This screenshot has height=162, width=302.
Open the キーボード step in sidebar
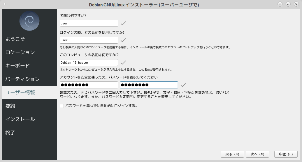(29, 66)
